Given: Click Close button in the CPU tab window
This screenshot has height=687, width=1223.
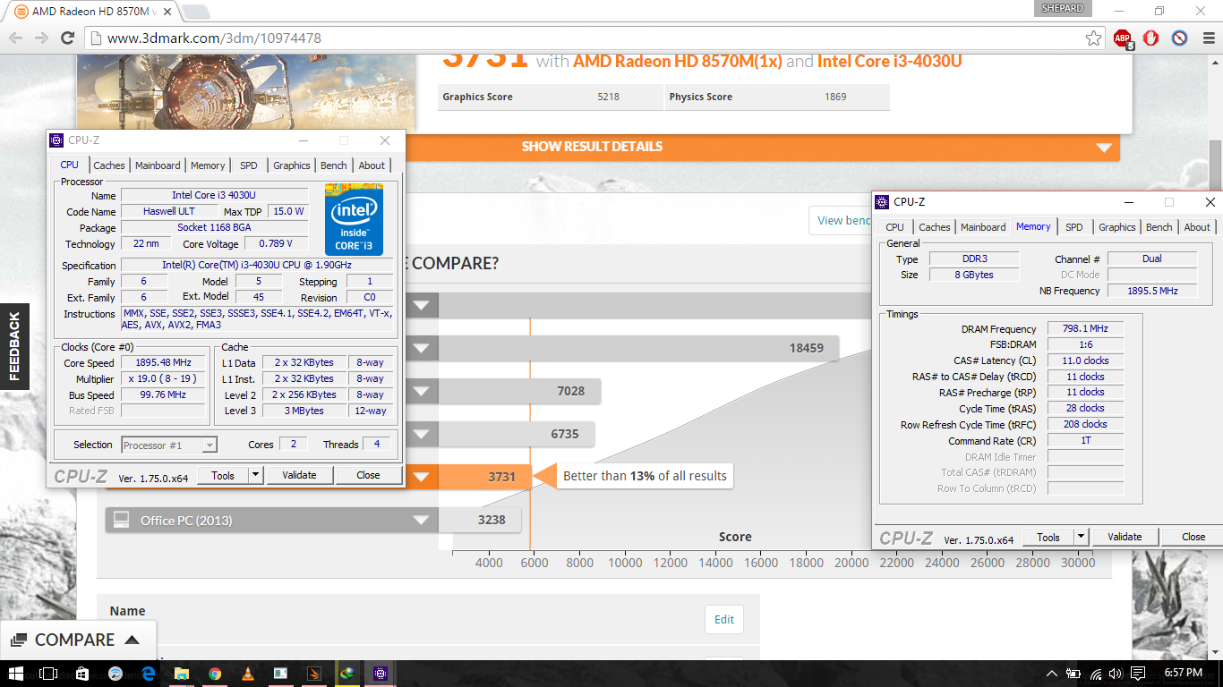Looking at the screenshot, I should click(x=368, y=475).
